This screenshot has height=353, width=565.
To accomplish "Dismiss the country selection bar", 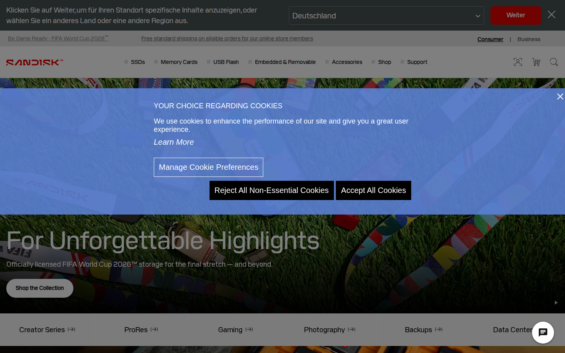I will 552,15.
